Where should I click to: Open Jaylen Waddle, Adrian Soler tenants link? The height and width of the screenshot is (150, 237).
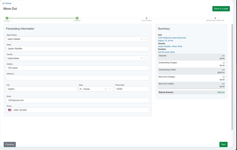tap(170, 46)
